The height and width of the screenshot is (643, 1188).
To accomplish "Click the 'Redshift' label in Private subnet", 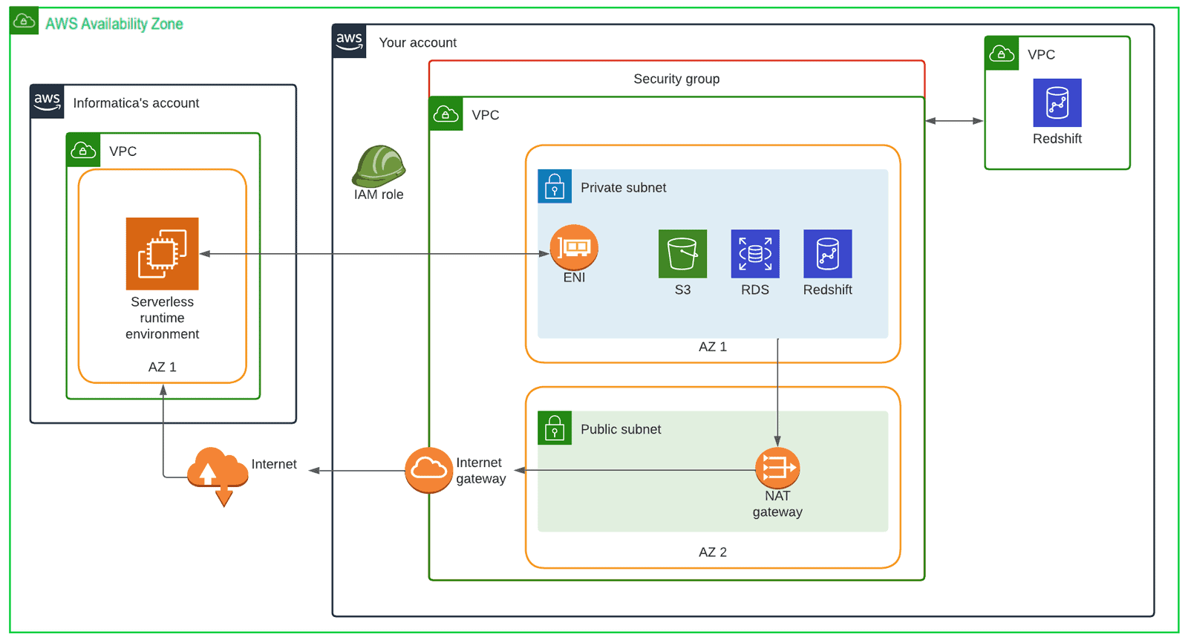I will point(827,290).
